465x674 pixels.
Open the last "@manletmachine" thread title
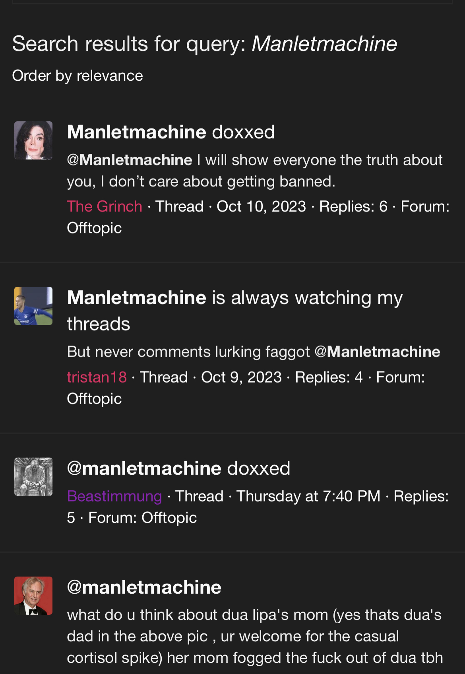point(144,587)
